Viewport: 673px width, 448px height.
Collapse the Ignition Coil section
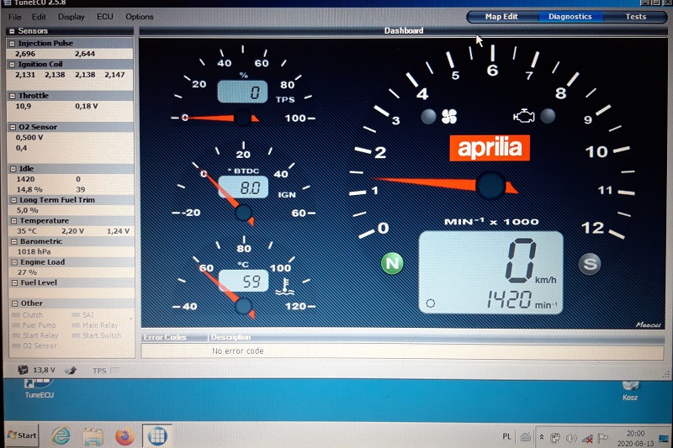[x=13, y=65]
